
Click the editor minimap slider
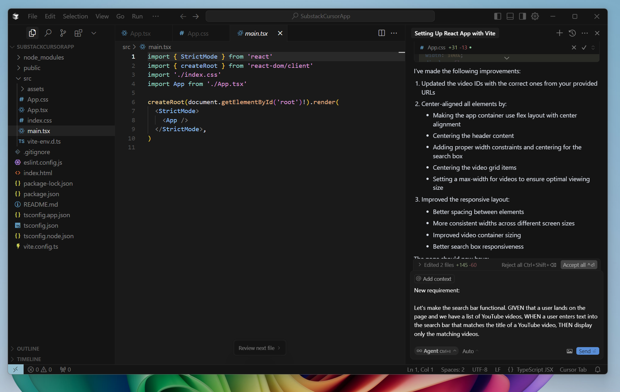402,53
